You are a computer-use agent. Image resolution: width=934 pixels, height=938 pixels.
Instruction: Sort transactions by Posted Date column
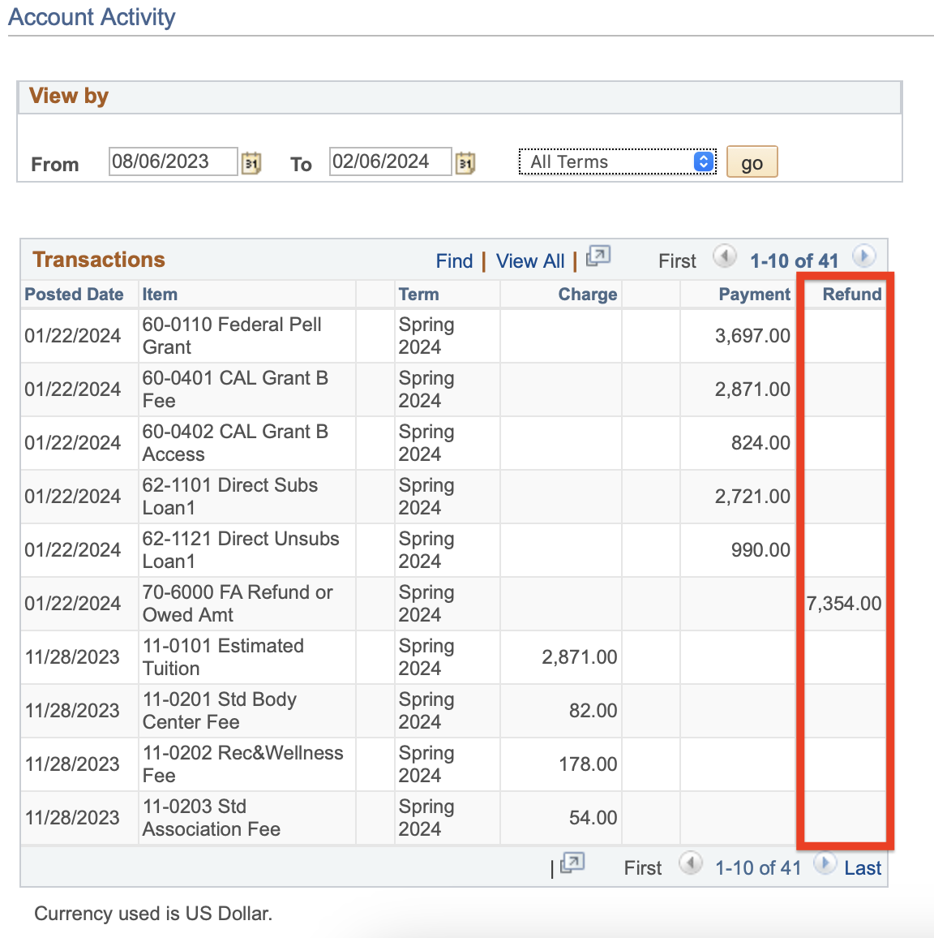[x=74, y=294]
